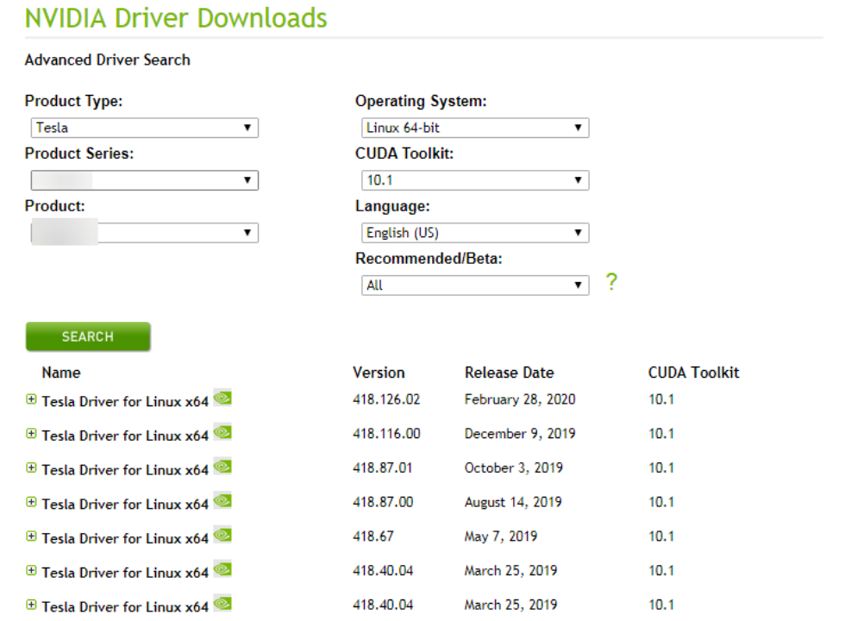Image resolution: width=845 pixels, height=621 pixels.
Task: Open the Product Type dropdown showing Tesla
Action: click(145, 128)
